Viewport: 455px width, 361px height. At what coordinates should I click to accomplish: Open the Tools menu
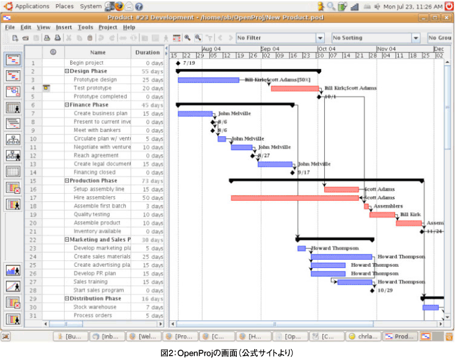coord(85,27)
